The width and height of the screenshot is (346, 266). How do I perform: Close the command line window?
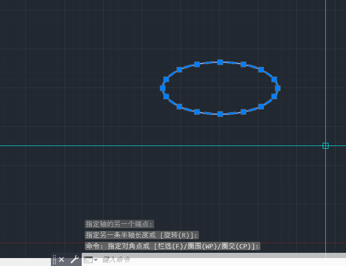pos(61,259)
